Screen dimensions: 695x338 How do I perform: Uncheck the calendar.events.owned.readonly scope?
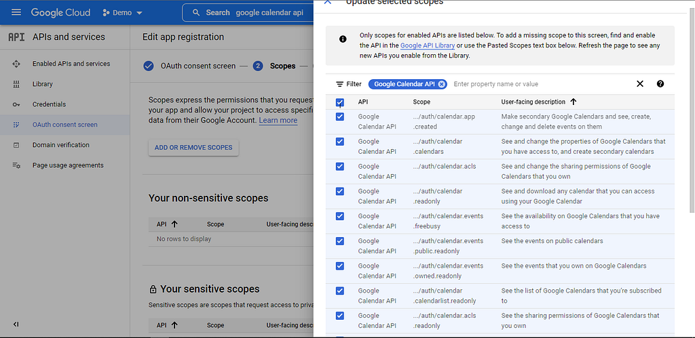(x=340, y=266)
